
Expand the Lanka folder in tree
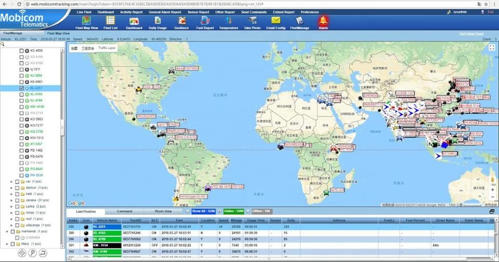(12, 206)
